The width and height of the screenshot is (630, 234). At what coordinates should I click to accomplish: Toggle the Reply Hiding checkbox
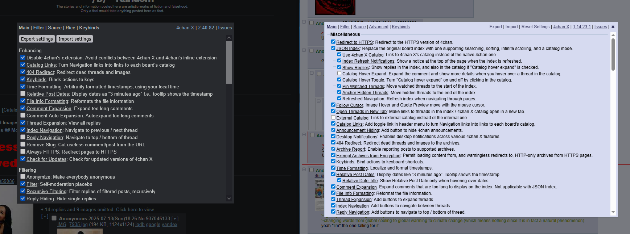(x=23, y=198)
